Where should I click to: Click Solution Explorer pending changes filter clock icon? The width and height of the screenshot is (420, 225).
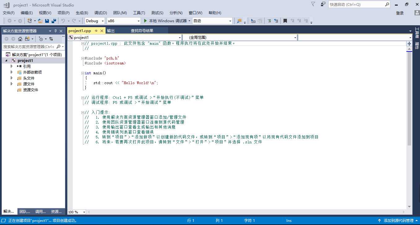(x=41, y=39)
